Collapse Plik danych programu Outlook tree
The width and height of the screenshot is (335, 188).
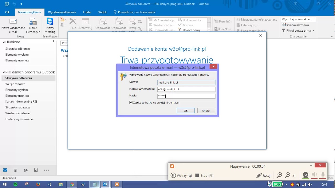tap(4, 72)
